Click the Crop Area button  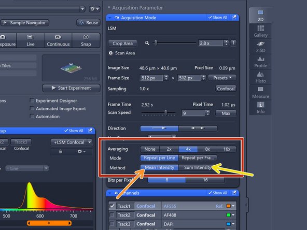coord(122,44)
